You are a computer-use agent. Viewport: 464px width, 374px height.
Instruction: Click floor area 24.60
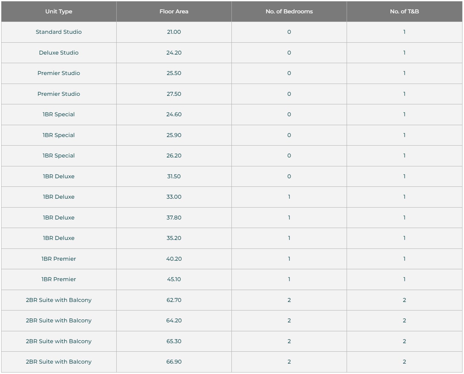(174, 114)
